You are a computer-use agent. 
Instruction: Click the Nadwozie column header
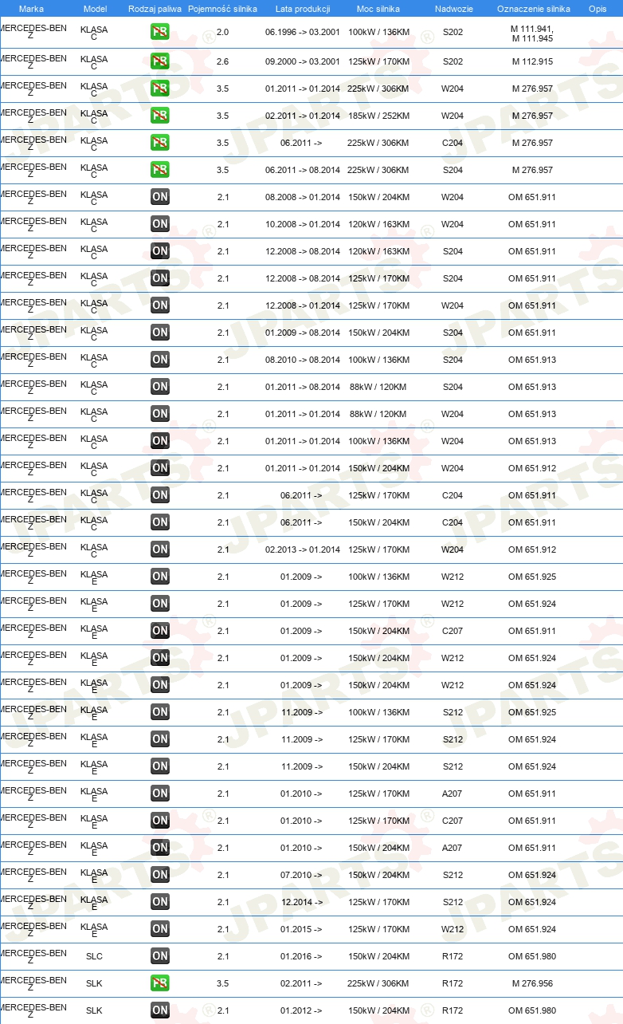[453, 9]
